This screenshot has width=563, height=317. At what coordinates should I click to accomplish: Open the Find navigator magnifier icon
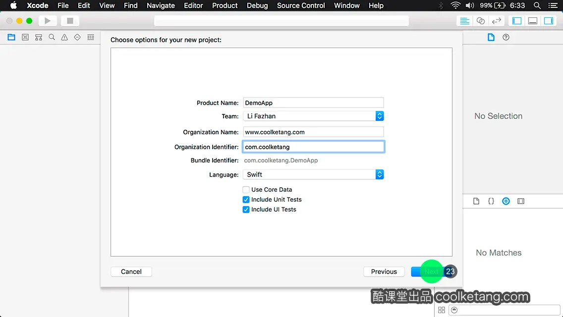(52, 37)
